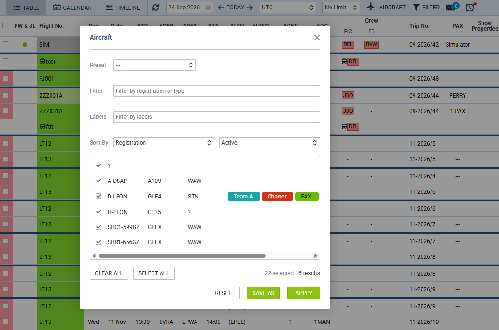The height and width of the screenshot is (330, 499).
Task: Open the Sort By Registration dropdown
Action: pyautogui.click(x=163, y=143)
